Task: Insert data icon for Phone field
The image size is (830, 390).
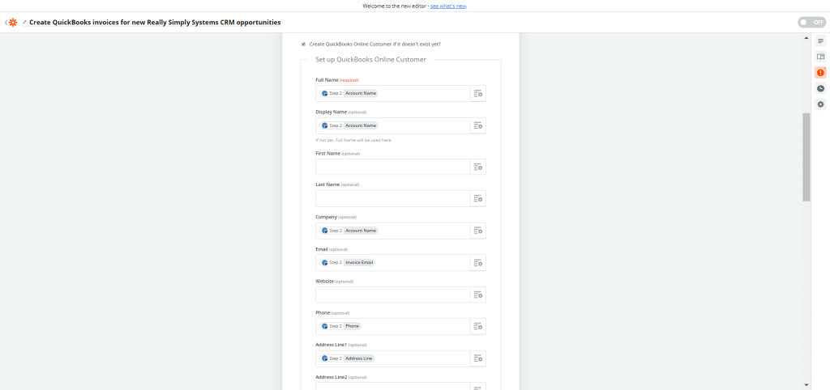Action: coord(478,326)
